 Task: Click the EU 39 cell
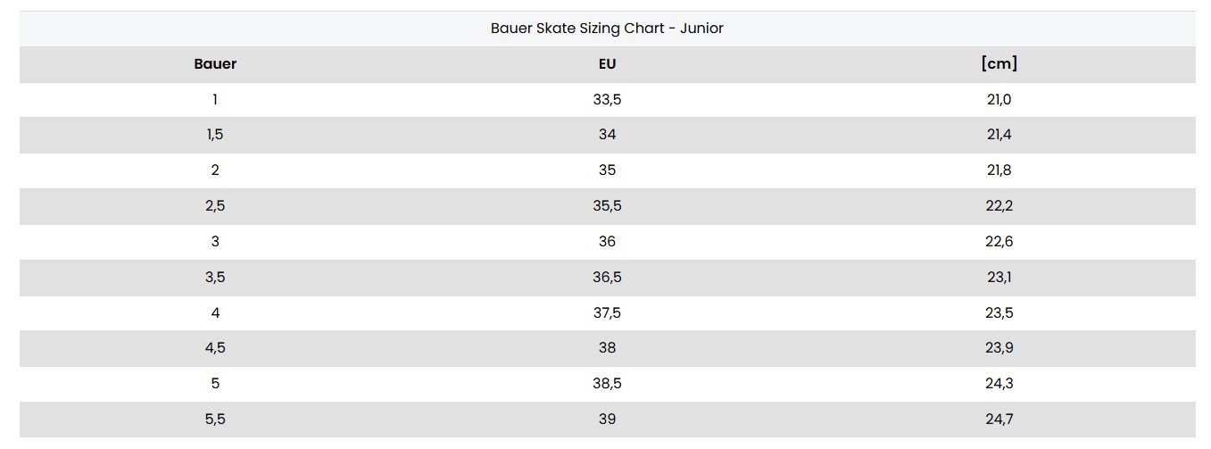[x=607, y=420]
